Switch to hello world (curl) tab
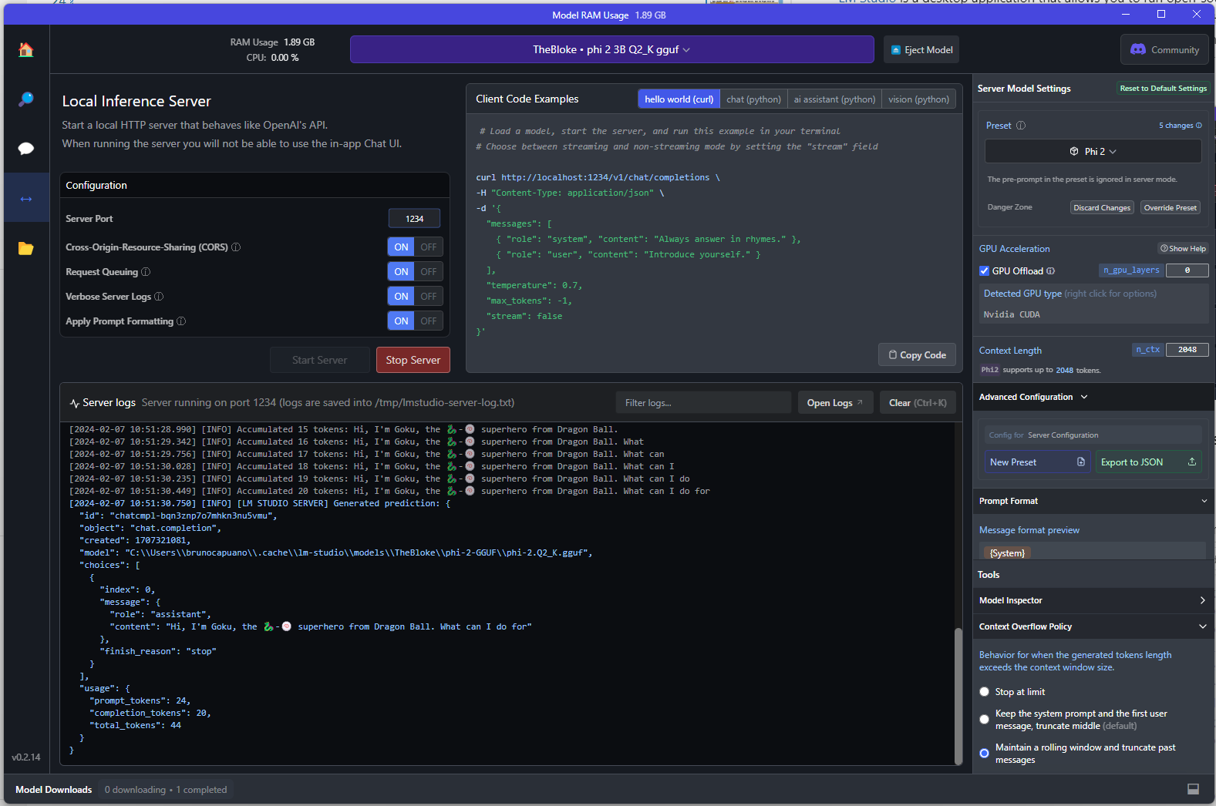 [679, 99]
